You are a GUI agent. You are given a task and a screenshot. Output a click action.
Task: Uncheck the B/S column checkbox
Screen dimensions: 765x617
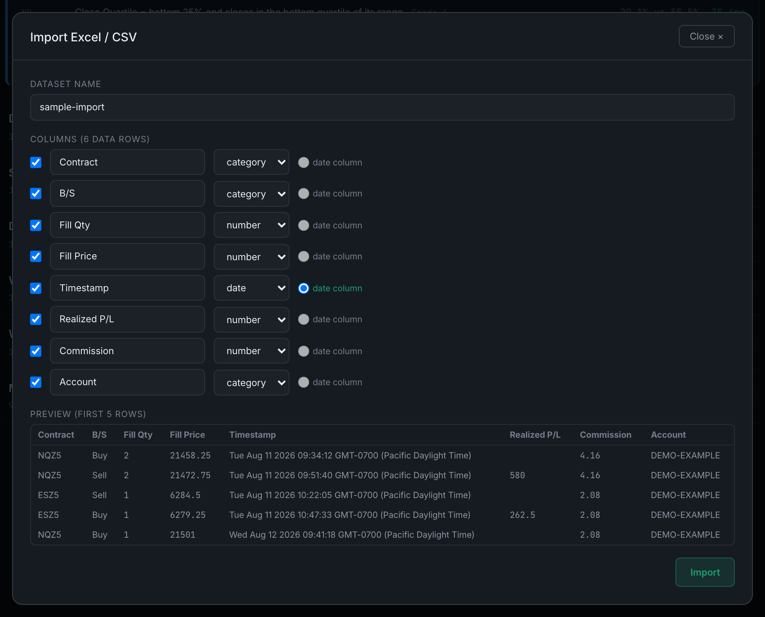tap(36, 193)
